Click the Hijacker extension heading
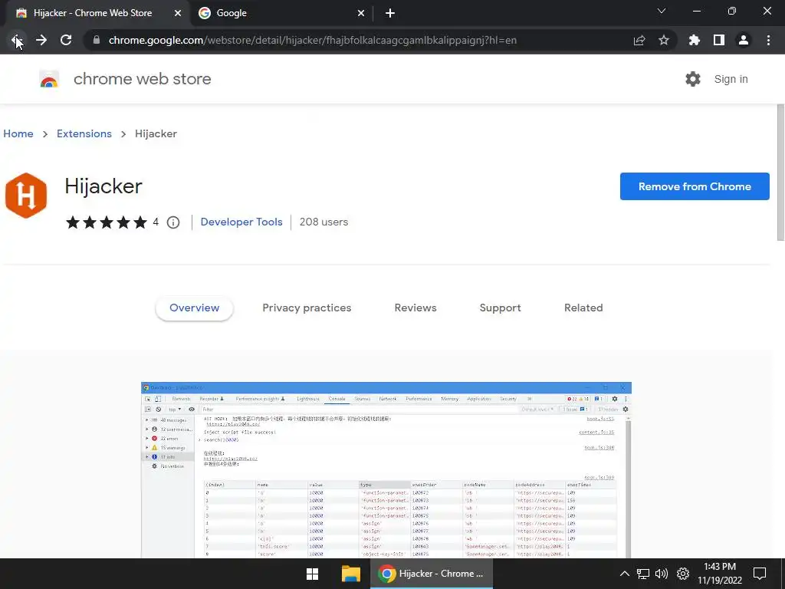 [103, 186]
